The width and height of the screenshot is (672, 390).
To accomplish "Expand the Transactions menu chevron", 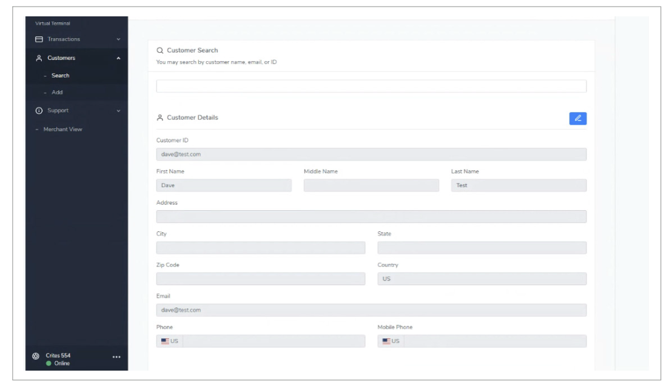I will [x=118, y=40].
